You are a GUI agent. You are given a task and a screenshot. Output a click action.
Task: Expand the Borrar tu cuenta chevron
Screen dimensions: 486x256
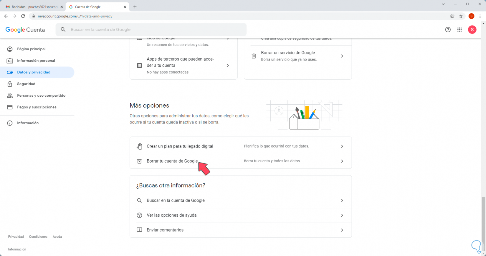342,161
